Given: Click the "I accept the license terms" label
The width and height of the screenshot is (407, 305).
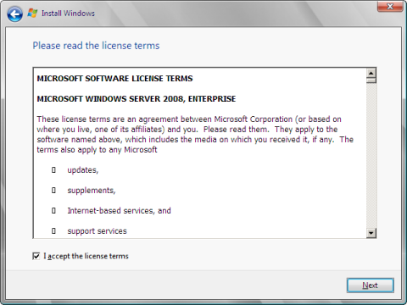Looking at the screenshot, I should (86, 256).
